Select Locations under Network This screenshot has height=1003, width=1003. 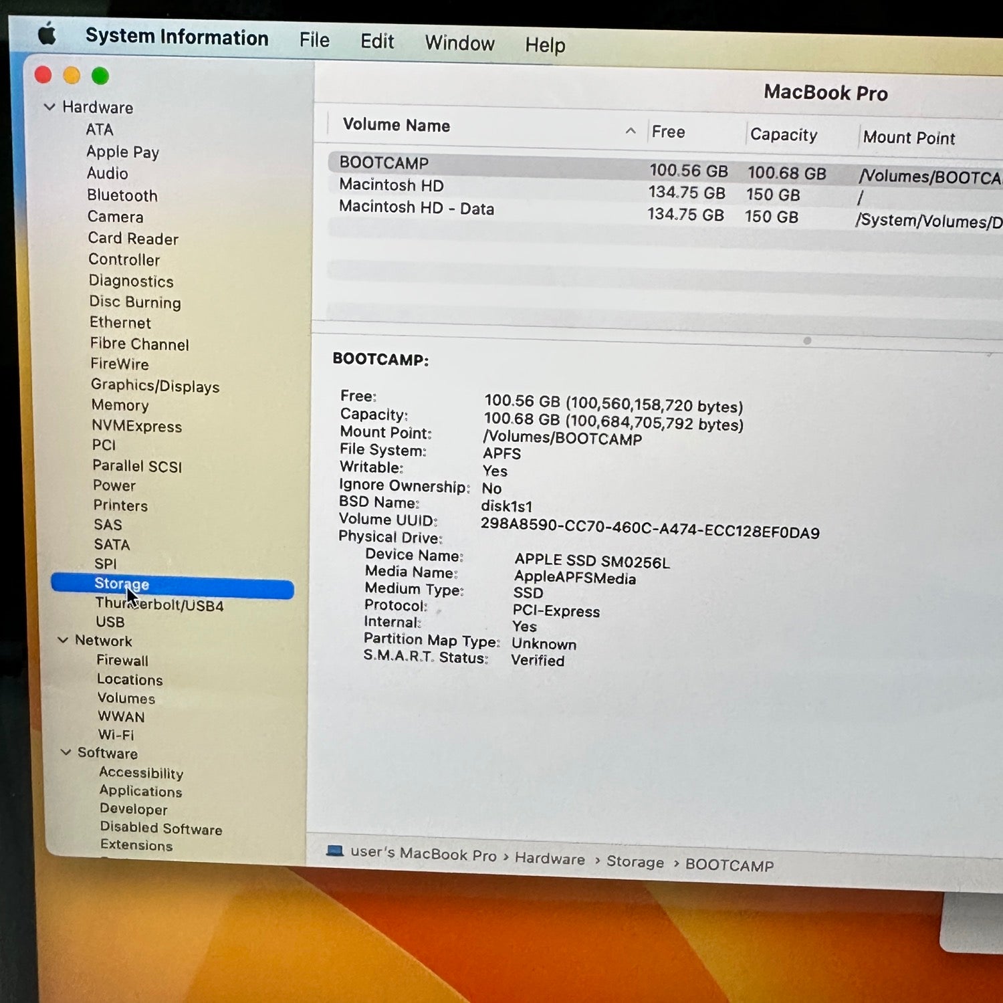point(130,679)
